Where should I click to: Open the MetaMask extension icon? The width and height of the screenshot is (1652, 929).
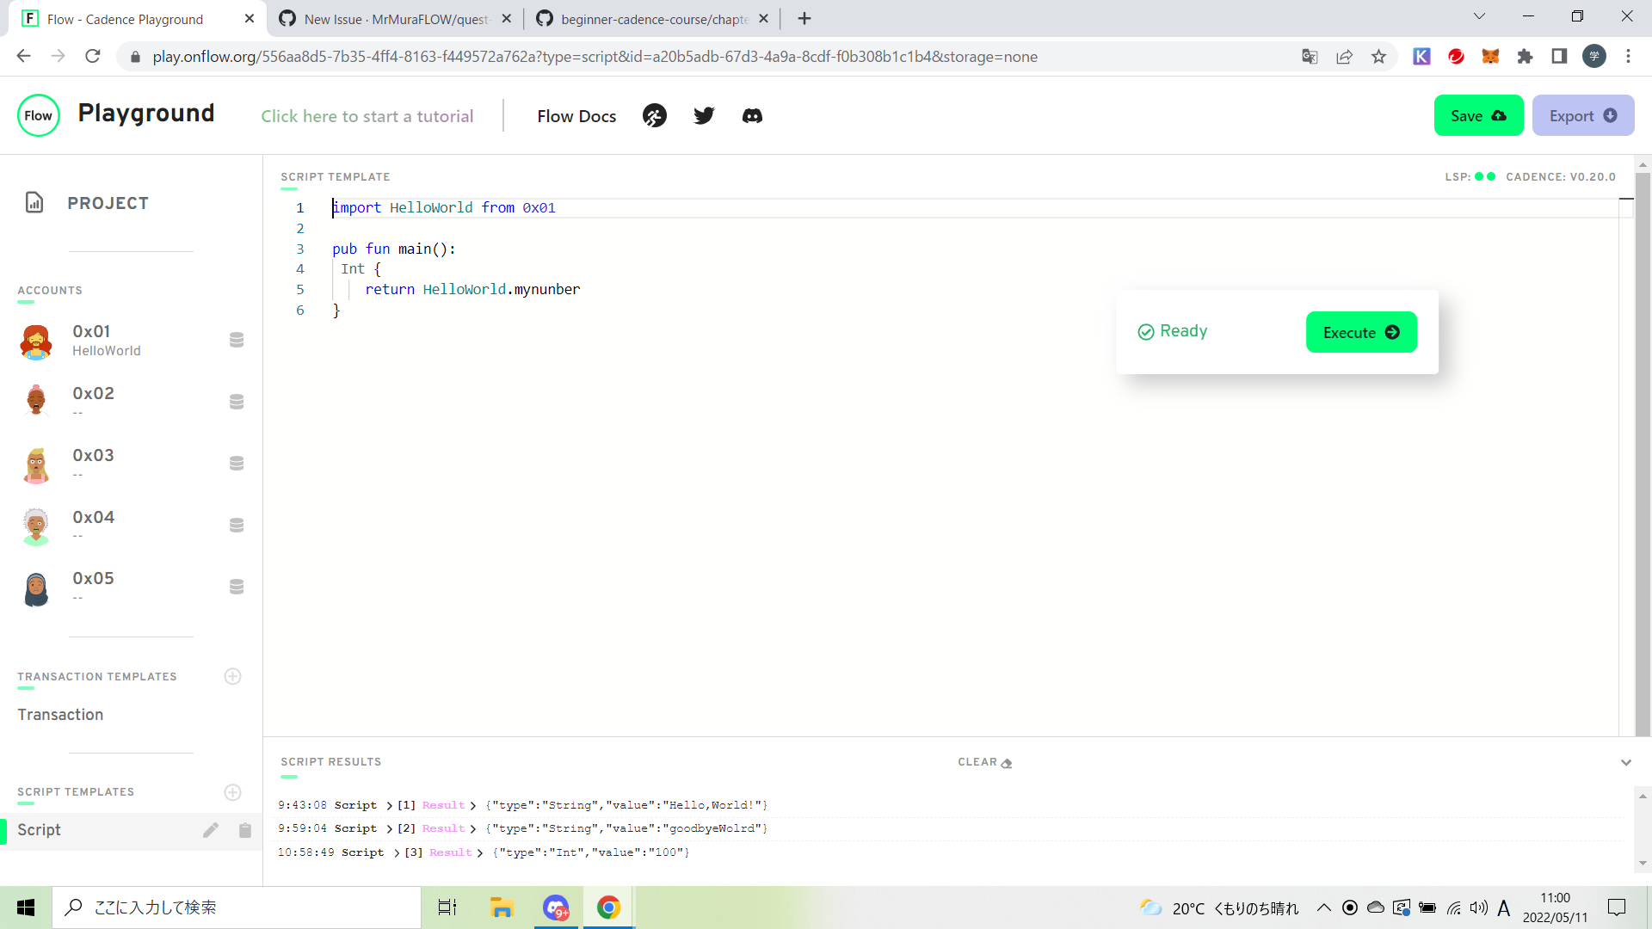1490,56
